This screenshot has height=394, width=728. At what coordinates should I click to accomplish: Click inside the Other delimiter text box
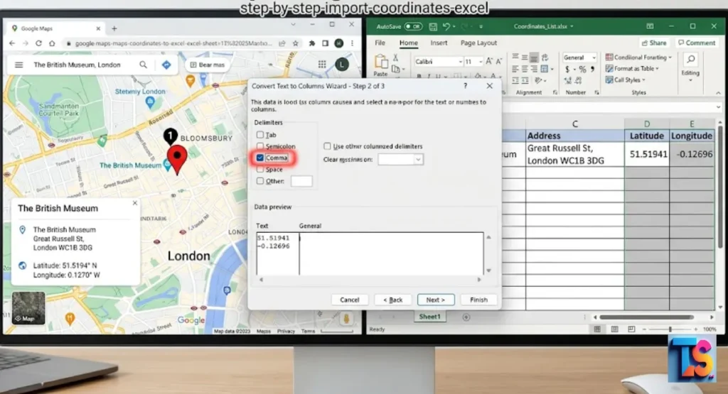[x=301, y=181]
